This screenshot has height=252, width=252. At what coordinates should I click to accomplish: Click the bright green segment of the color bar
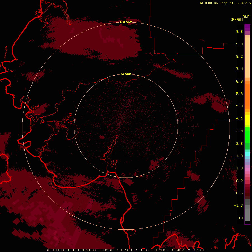247,135
